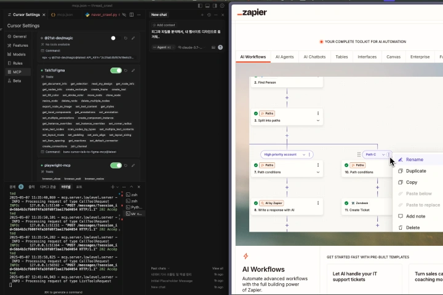Open the AI Agents tab on Zapier
This screenshot has width=443, height=295.
click(284, 57)
